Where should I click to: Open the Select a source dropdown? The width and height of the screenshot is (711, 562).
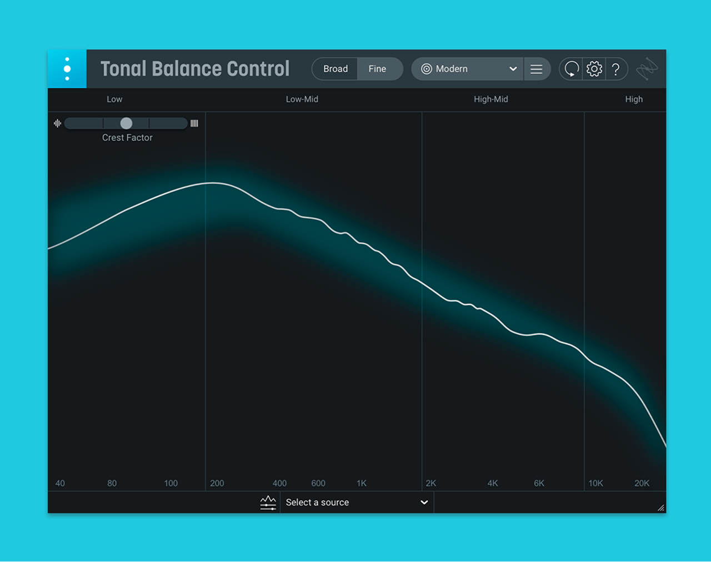coord(357,503)
